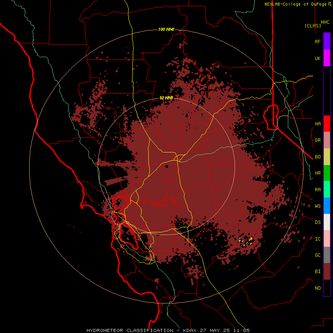Select the gray GC legend swatch
This screenshot has width=333, height=333.
click(x=327, y=255)
